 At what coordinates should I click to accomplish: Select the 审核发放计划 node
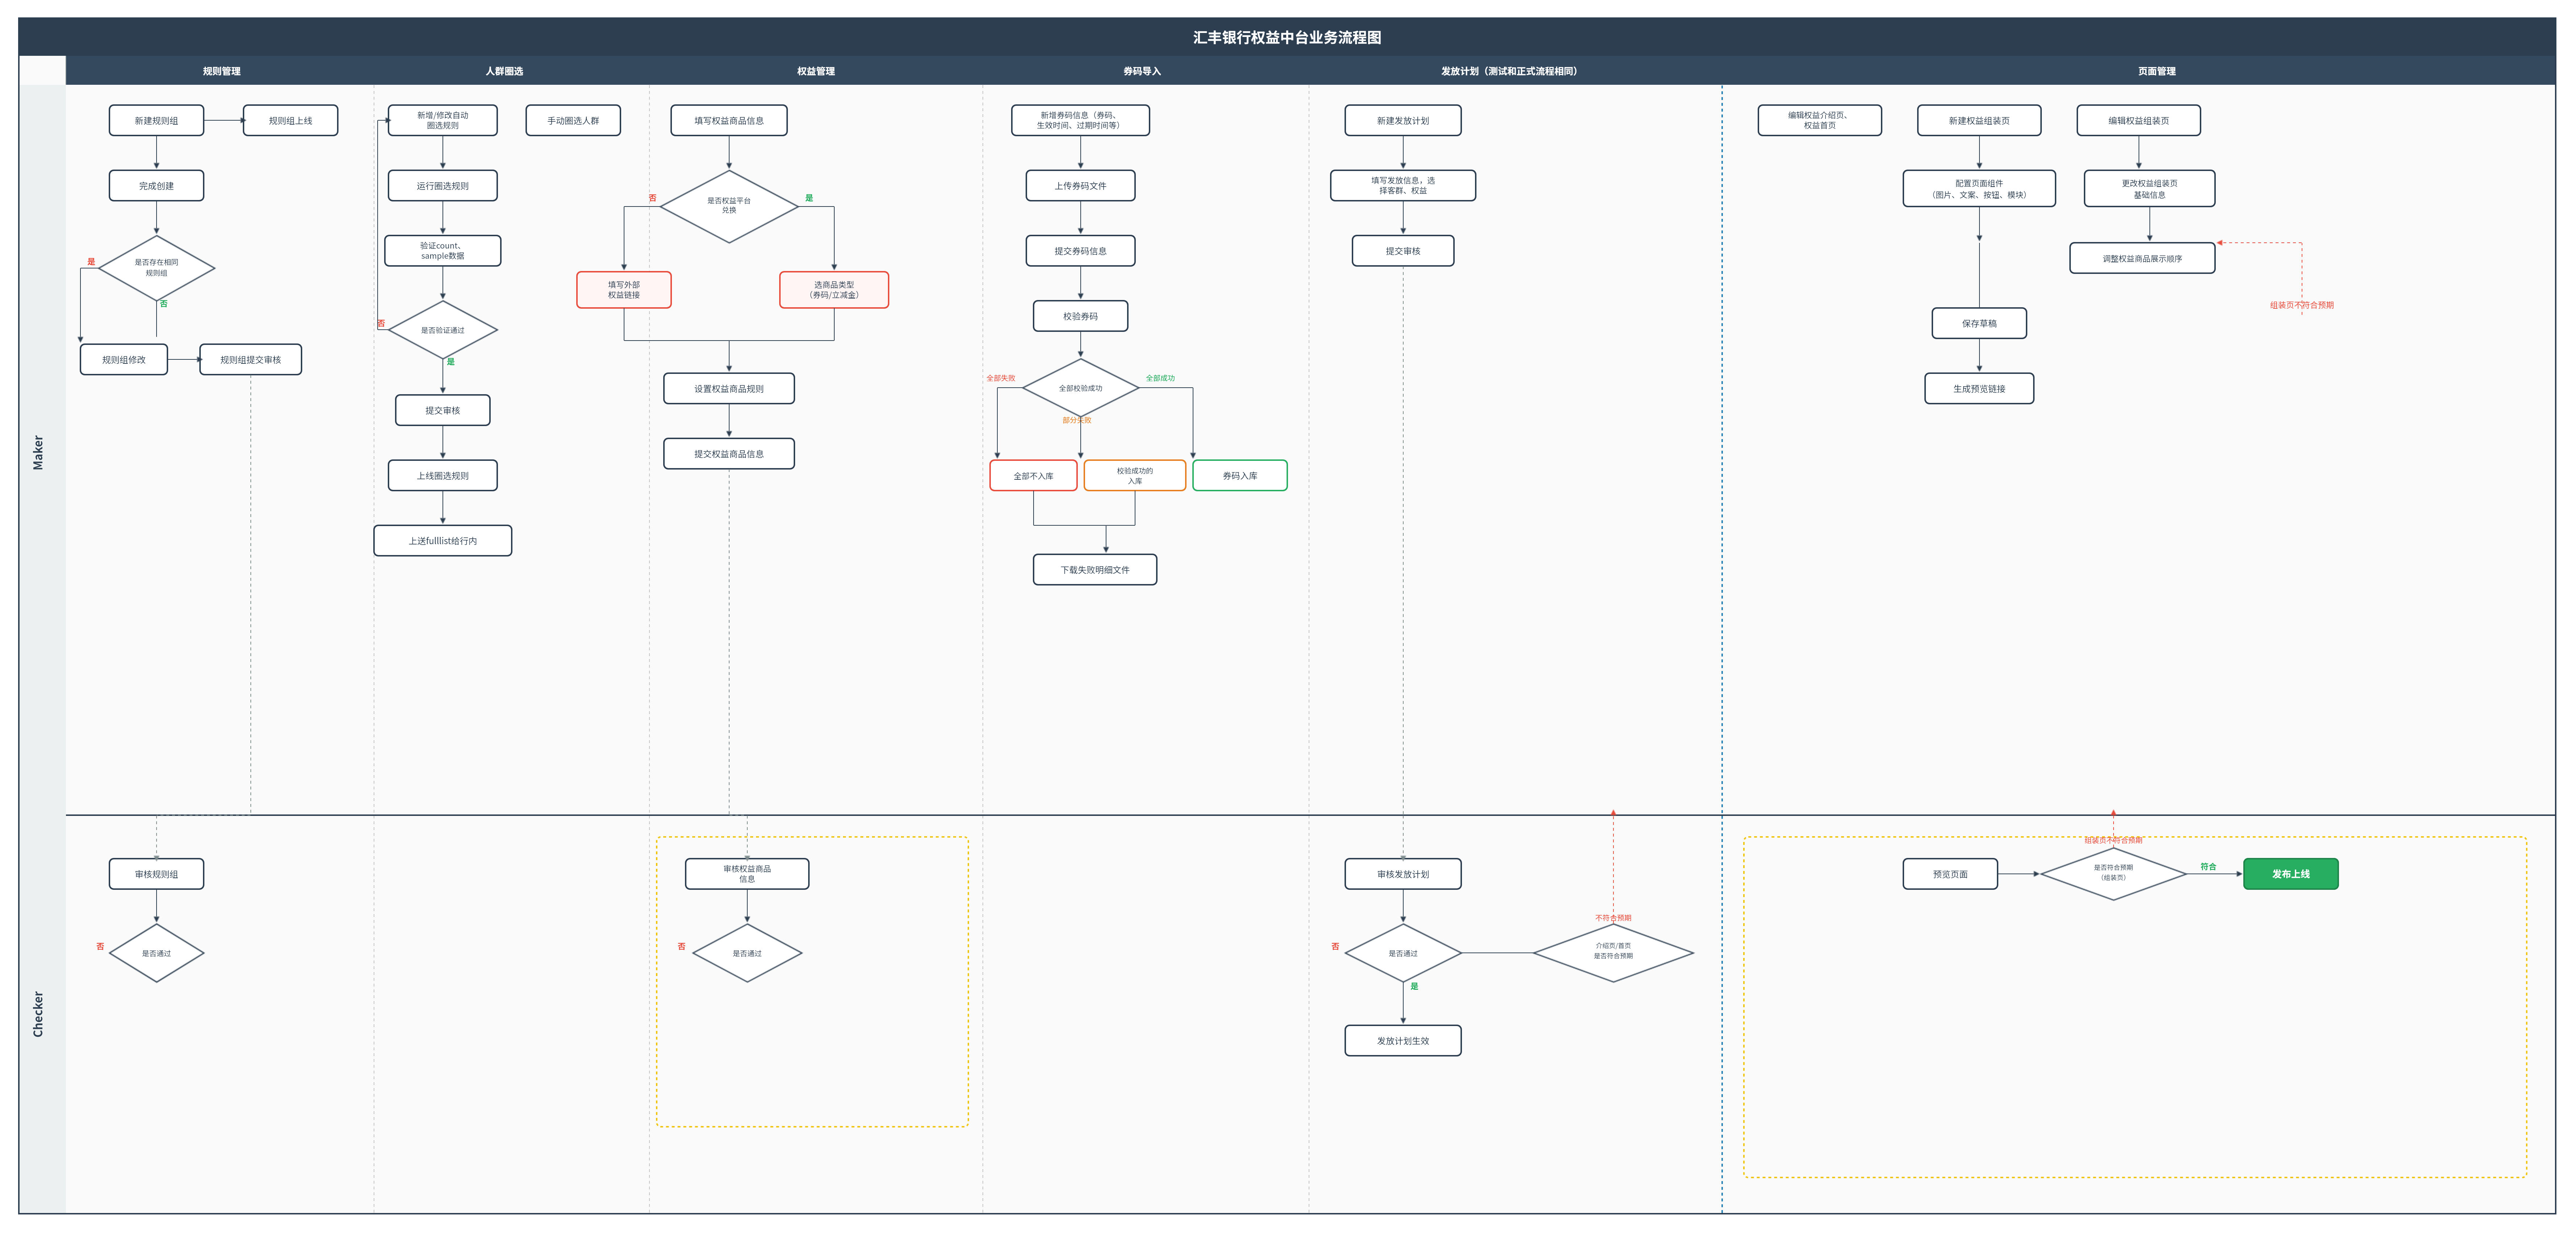(x=1403, y=874)
